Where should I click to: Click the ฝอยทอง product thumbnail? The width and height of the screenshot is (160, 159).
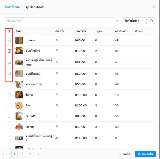point(19,40)
